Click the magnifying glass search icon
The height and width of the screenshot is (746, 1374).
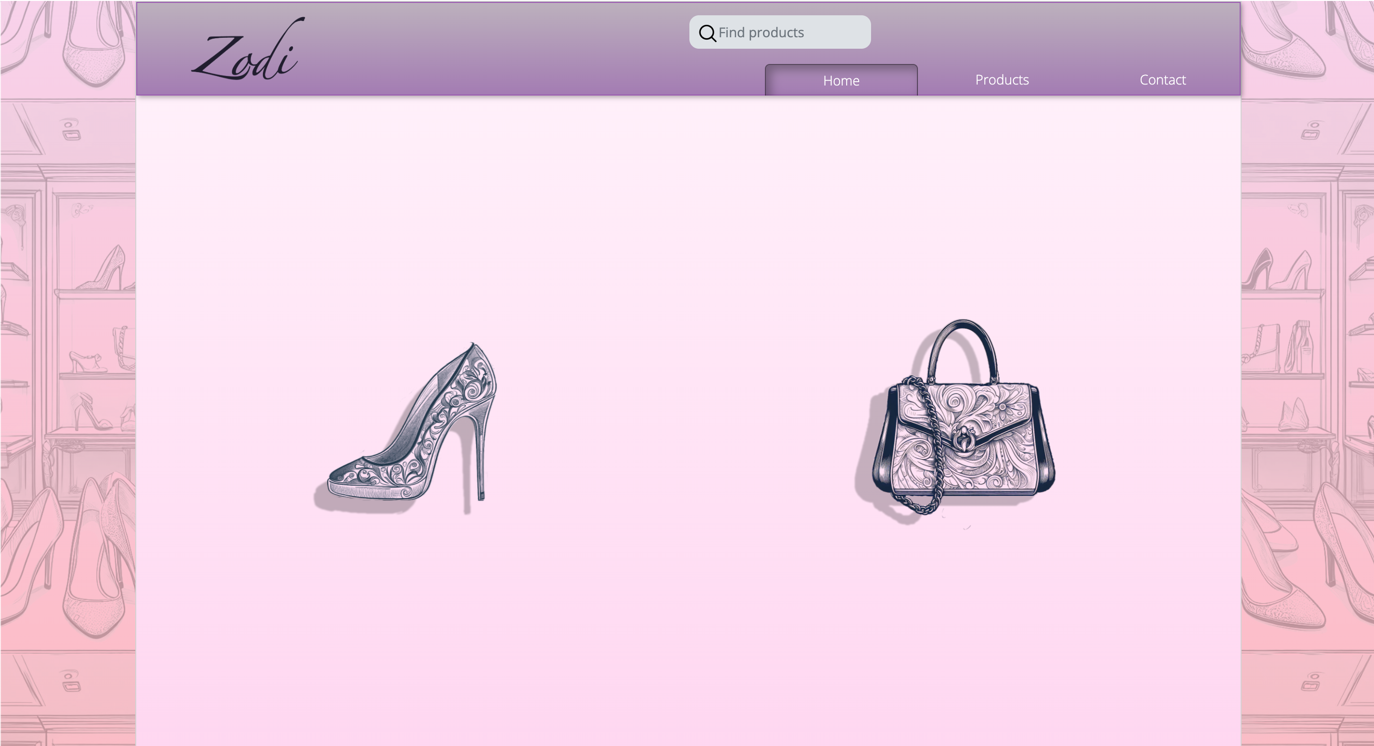[707, 33]
